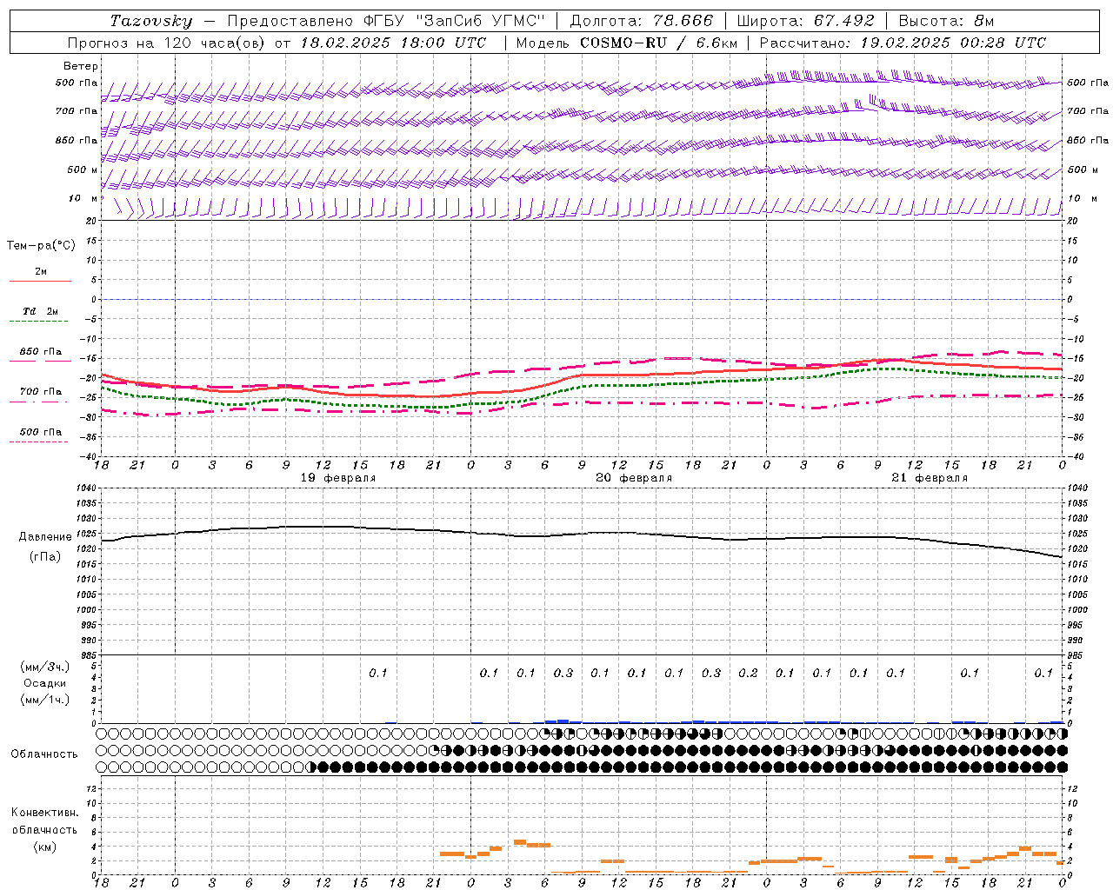Screen dimensions: 1113x890
Task: Click the '500 гПа' entry in temperature legend
Action: [x=41, y=432]
